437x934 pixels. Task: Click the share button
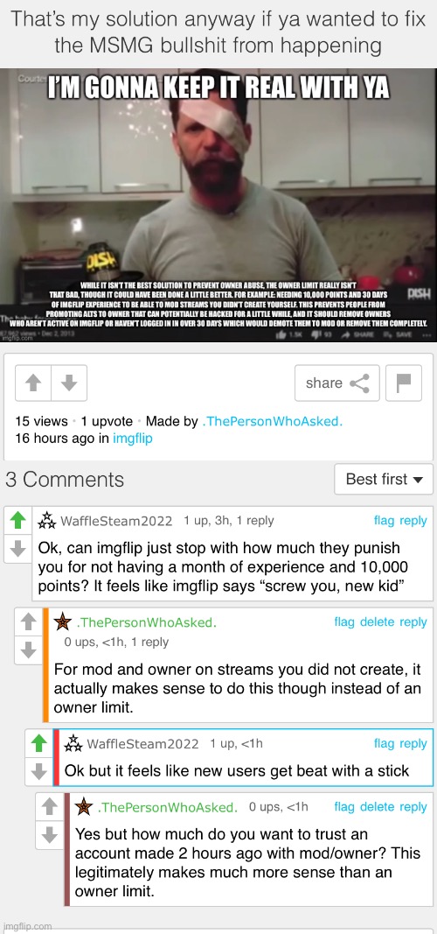point(336,383)
